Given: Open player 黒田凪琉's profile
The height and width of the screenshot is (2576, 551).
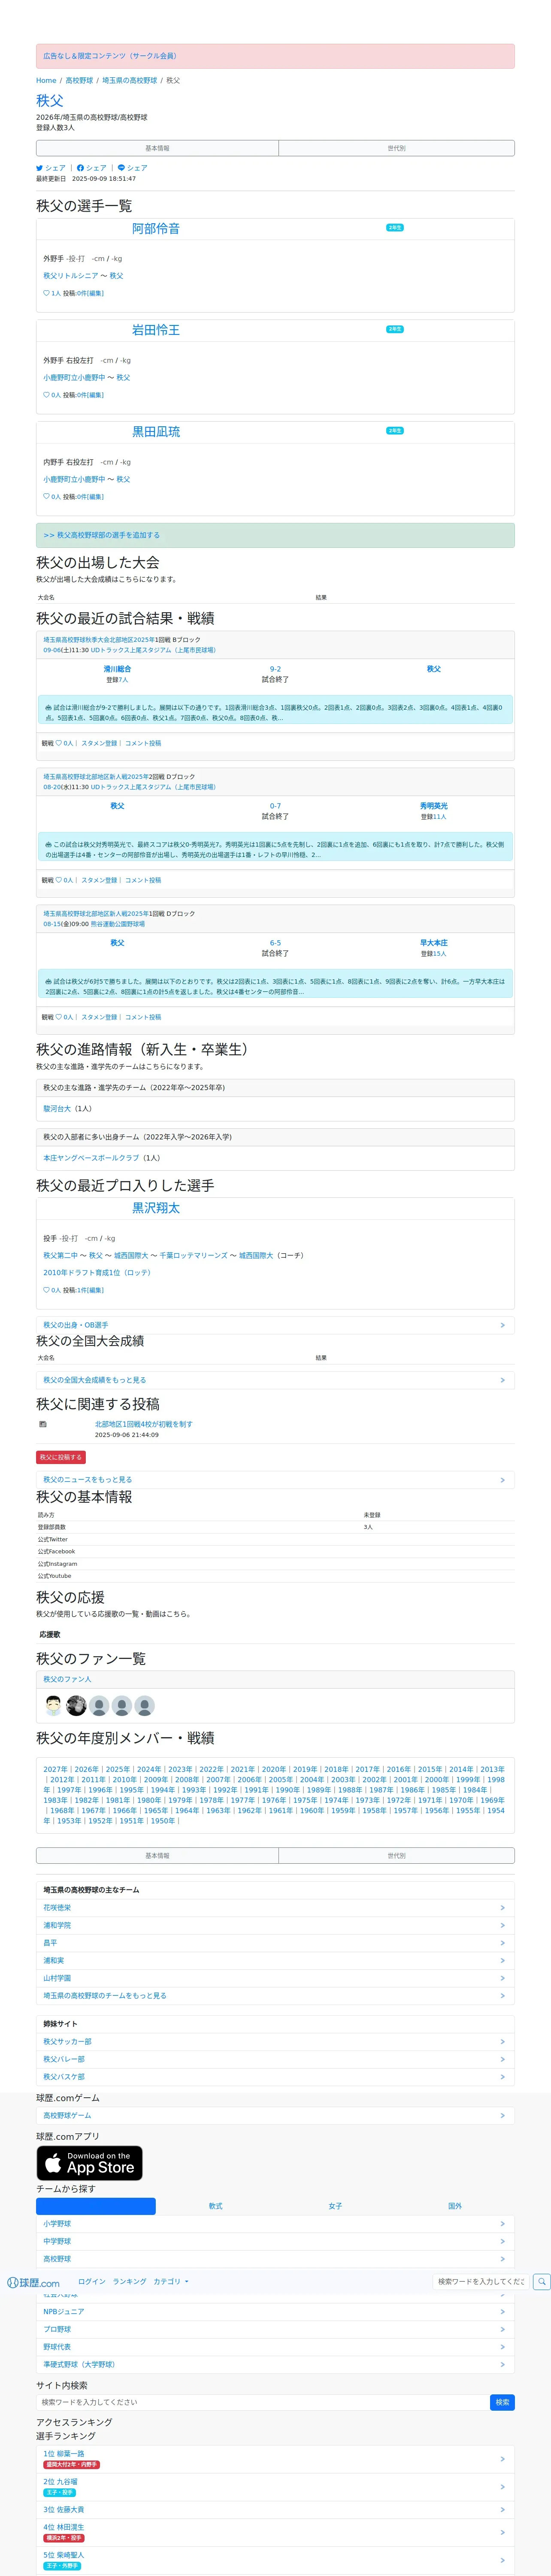Looking at the screenshot, I should click(x=156, y=432).
